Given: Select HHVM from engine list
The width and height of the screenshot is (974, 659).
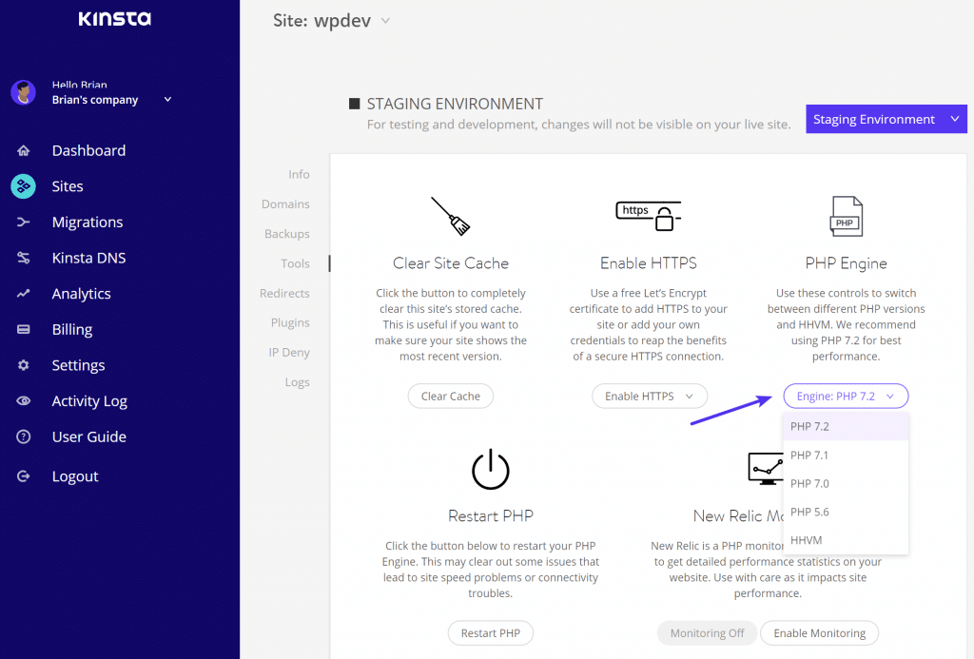Looking at the screenshot, I should pos(846,540).
